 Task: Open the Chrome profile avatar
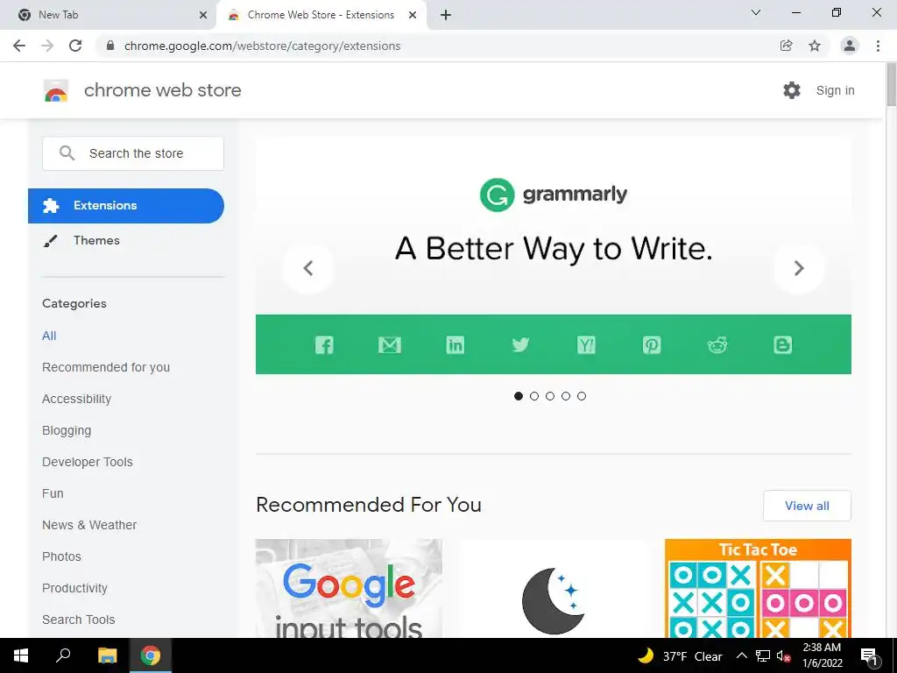(x=850, y=46)
